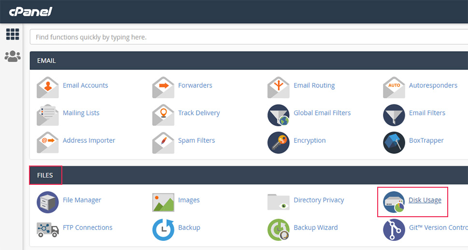
Task: Open the FTP Connections link
Action: [87, 227]
